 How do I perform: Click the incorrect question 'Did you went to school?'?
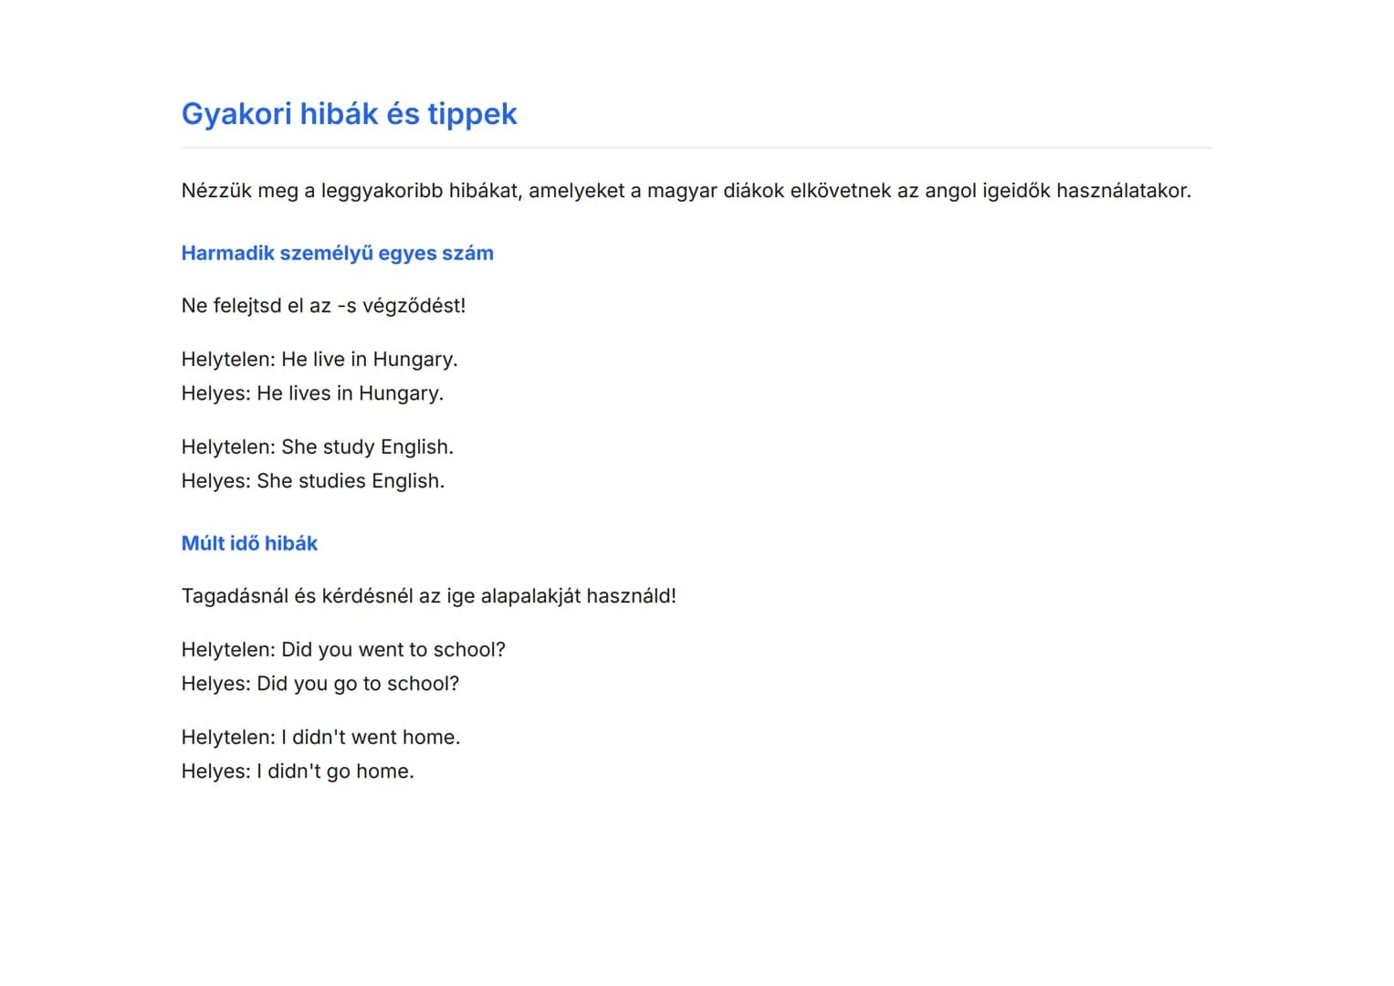point(393,650)
